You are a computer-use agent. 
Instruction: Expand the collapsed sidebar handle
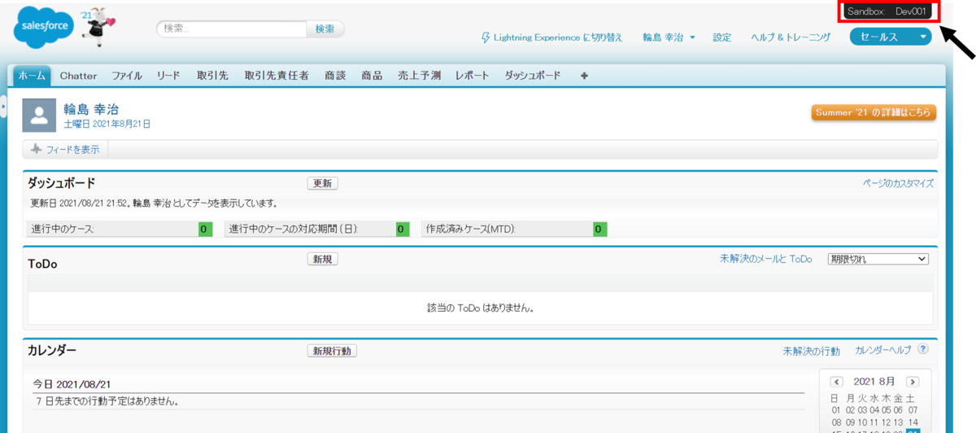[3, 106]
